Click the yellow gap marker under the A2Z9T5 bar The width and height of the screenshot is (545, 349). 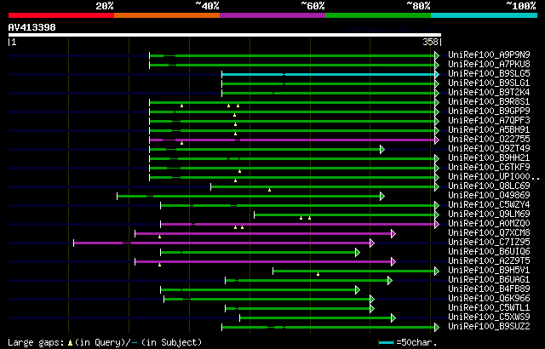[159, 265]
